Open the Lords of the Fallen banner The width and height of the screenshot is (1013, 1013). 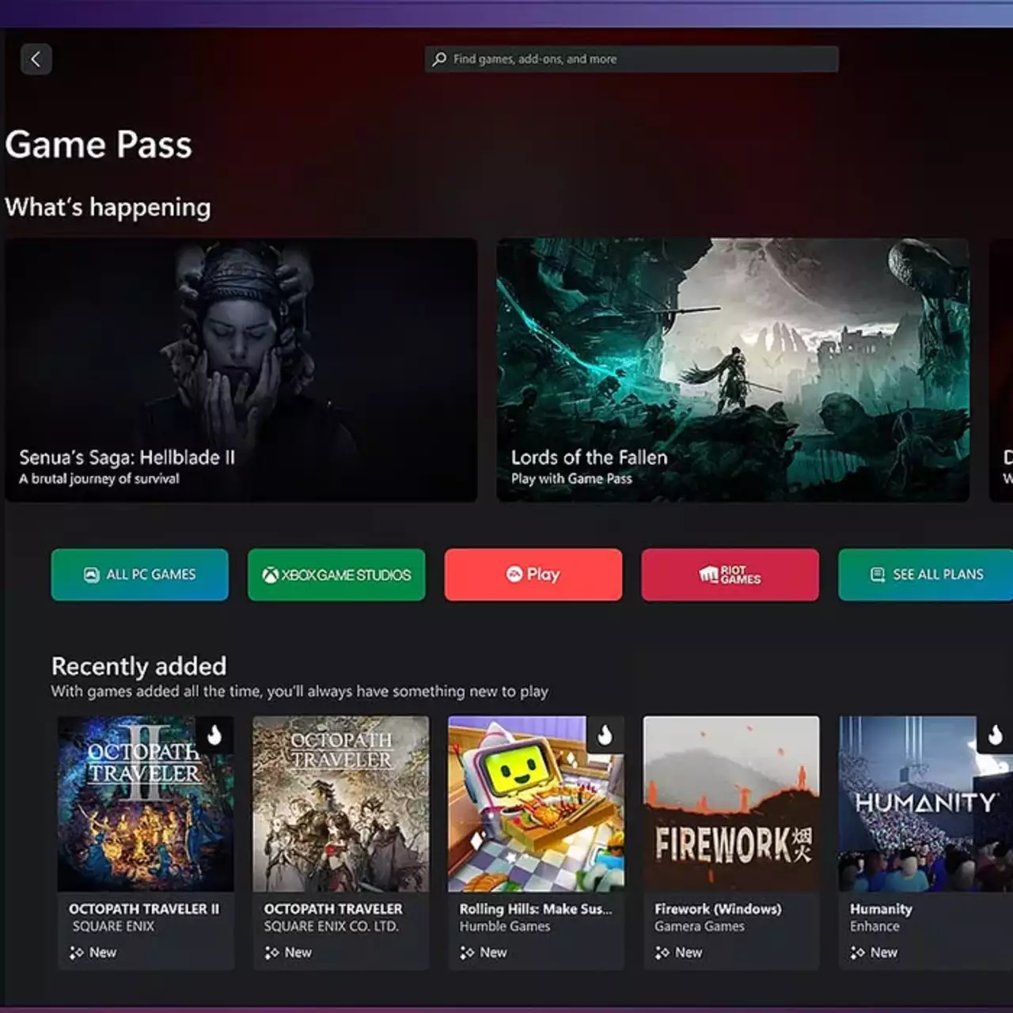(733, 370)
